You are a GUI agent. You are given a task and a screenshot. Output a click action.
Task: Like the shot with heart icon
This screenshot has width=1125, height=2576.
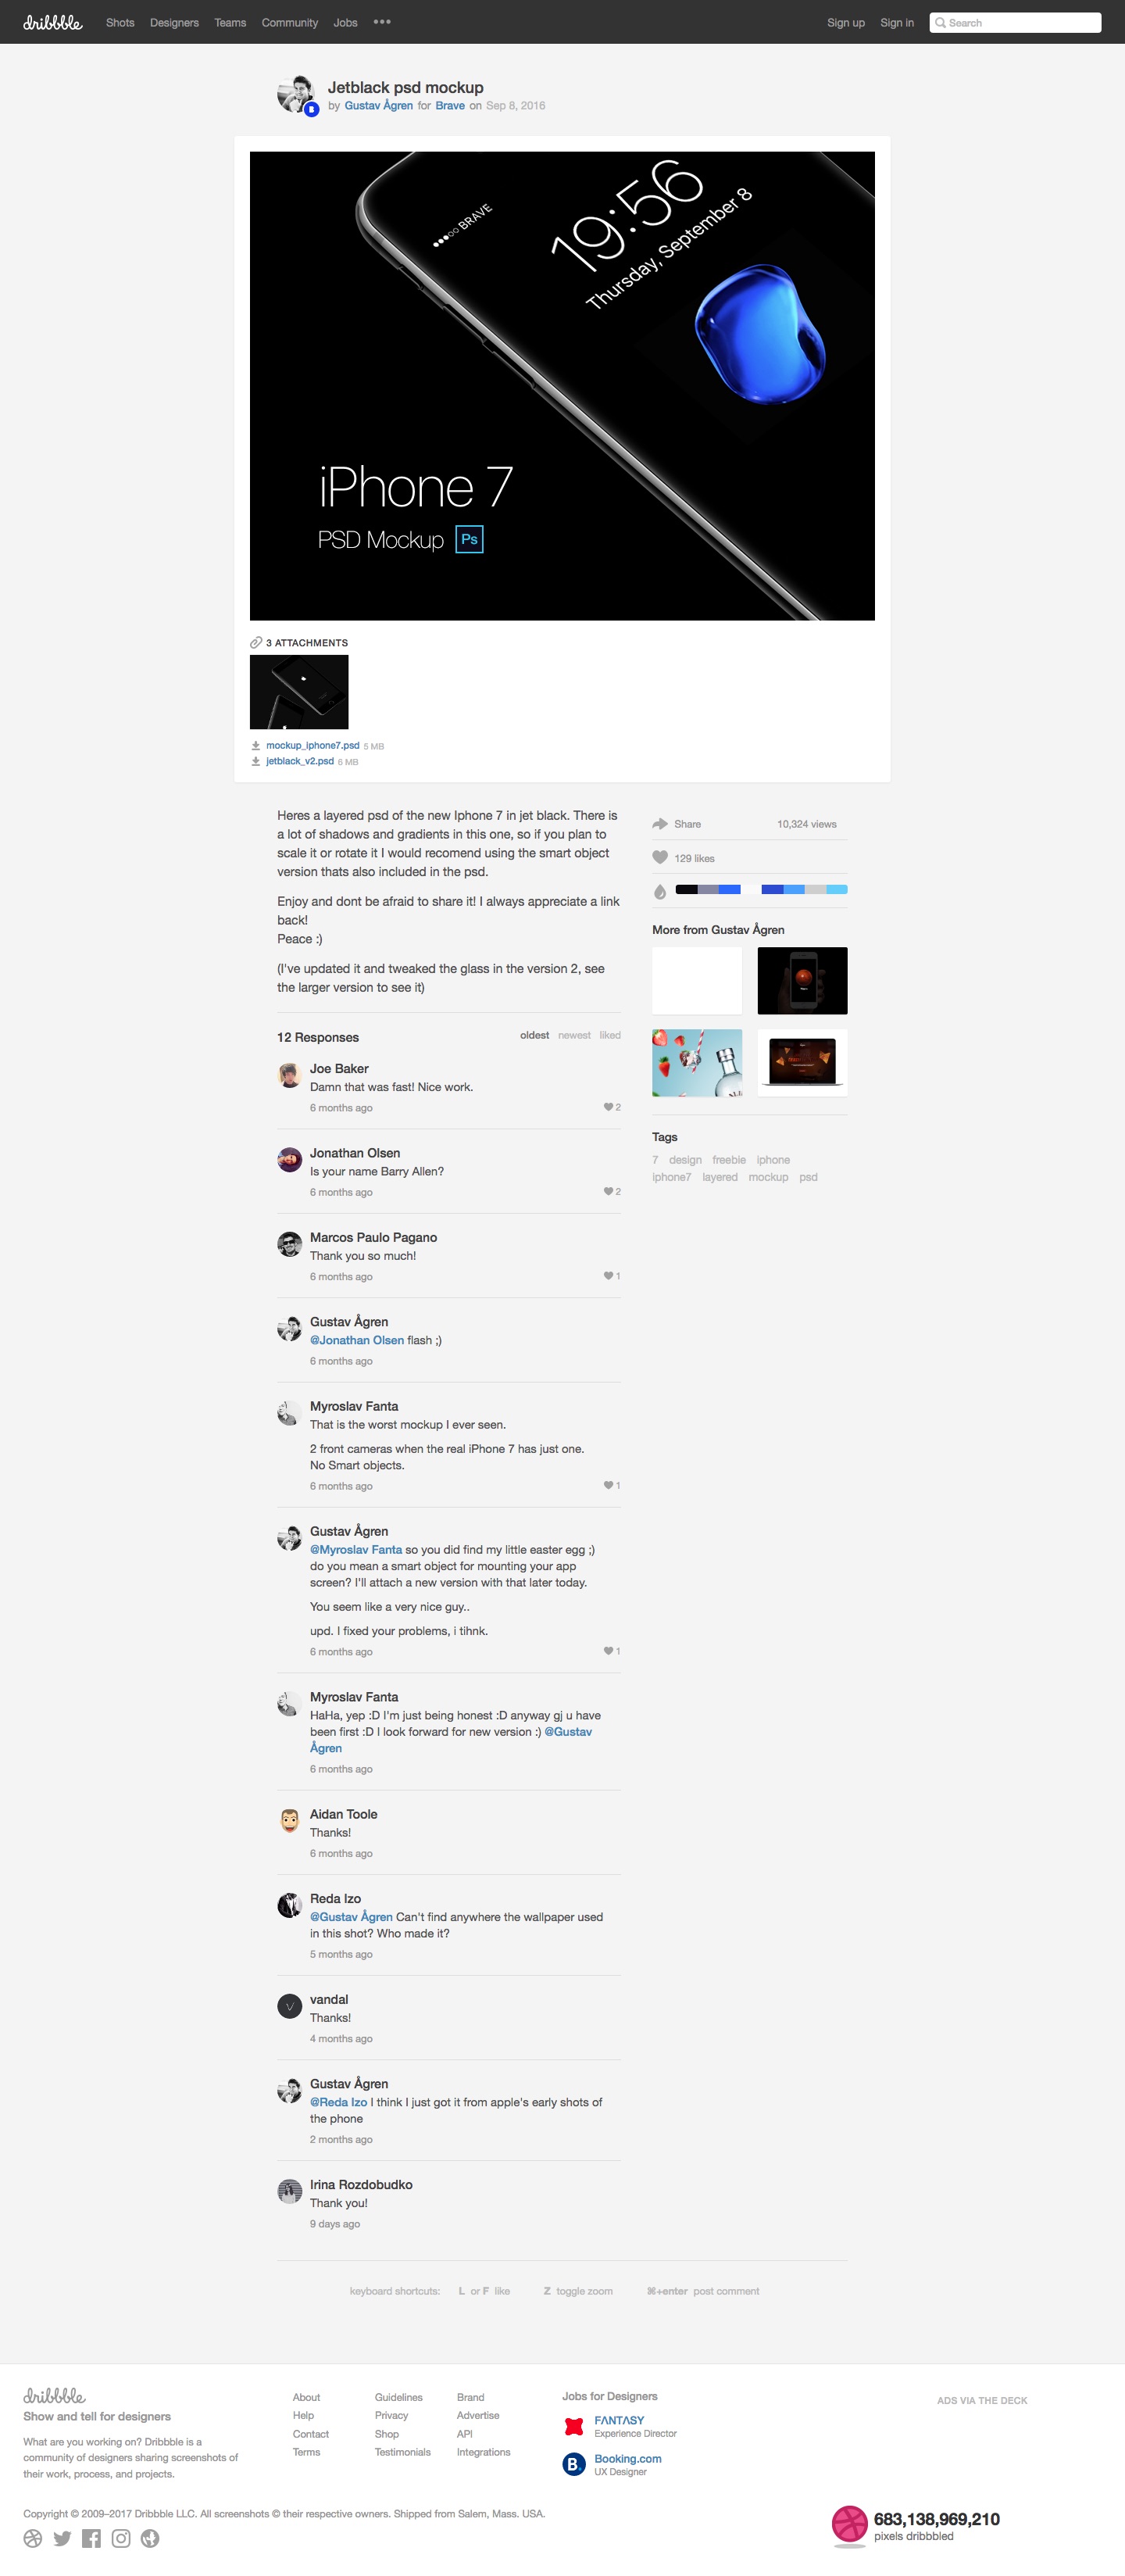[660, 857]
